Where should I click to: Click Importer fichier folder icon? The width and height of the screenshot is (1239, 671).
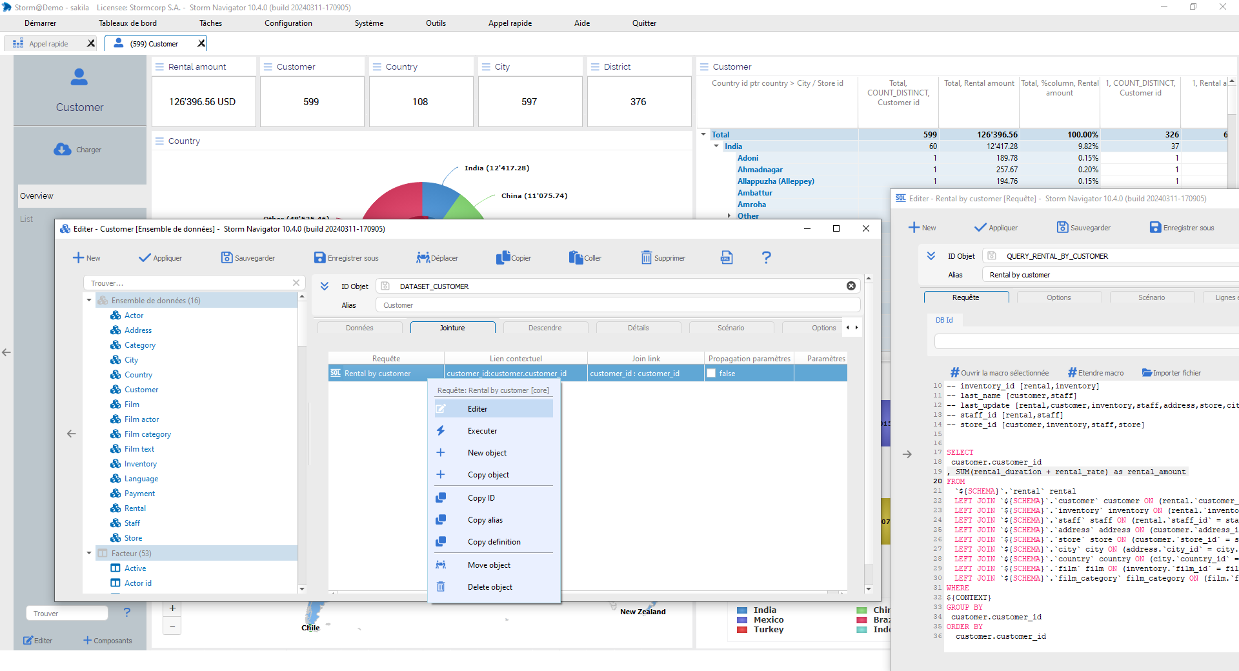coord(1147,372)
